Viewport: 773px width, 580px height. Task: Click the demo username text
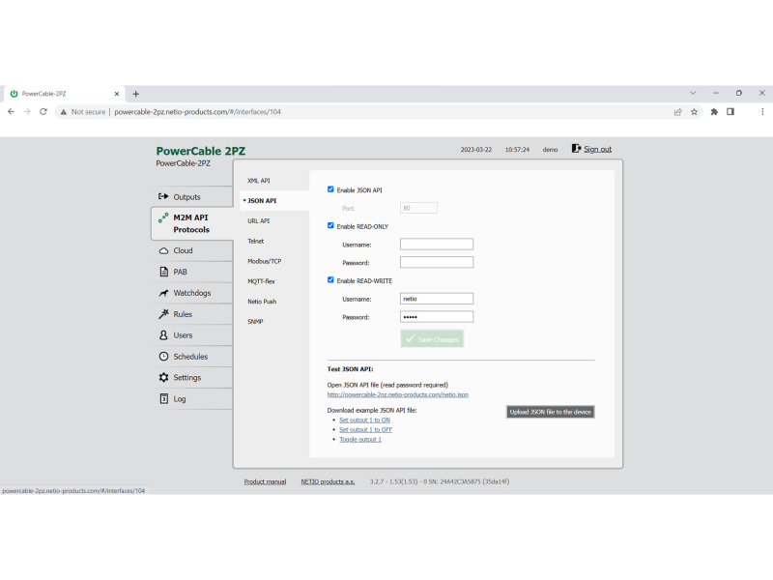550,150
